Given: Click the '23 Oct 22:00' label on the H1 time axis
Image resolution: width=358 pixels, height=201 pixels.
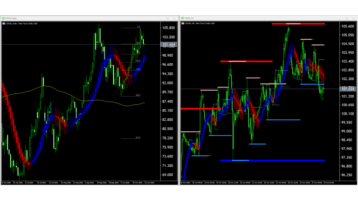Looking at the screenshot, I should tap(293, 183).
